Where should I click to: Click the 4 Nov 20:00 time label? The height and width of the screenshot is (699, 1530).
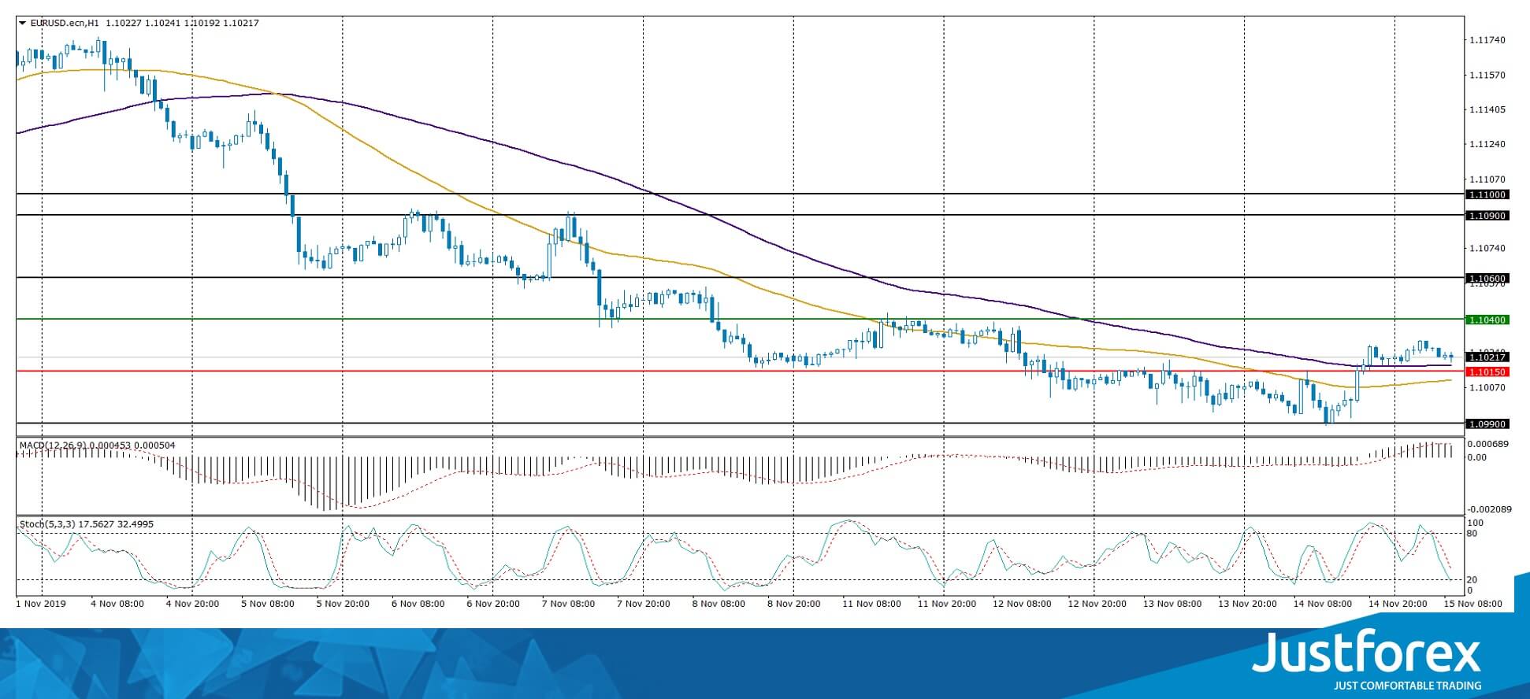[192, 605]
